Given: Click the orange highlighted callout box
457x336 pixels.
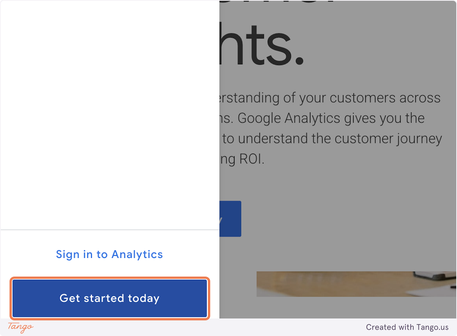Looking at the screenshot, I should coord(109,298).
